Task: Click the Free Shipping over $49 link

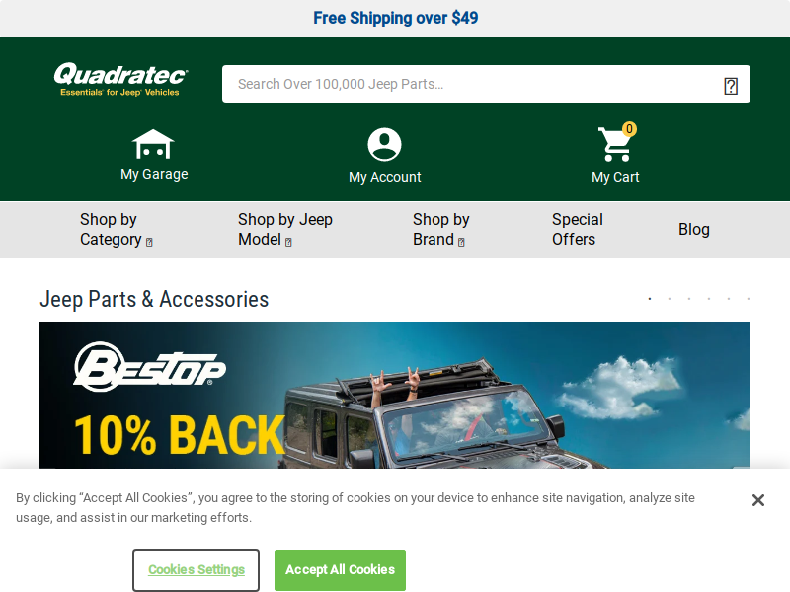Action: (x=396, y=18)
